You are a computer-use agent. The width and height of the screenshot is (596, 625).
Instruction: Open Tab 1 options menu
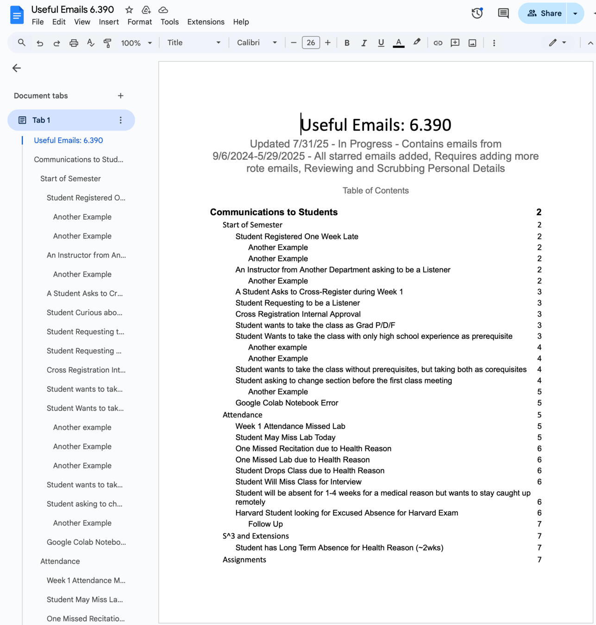pyautogui.click(x=120, y=120)
